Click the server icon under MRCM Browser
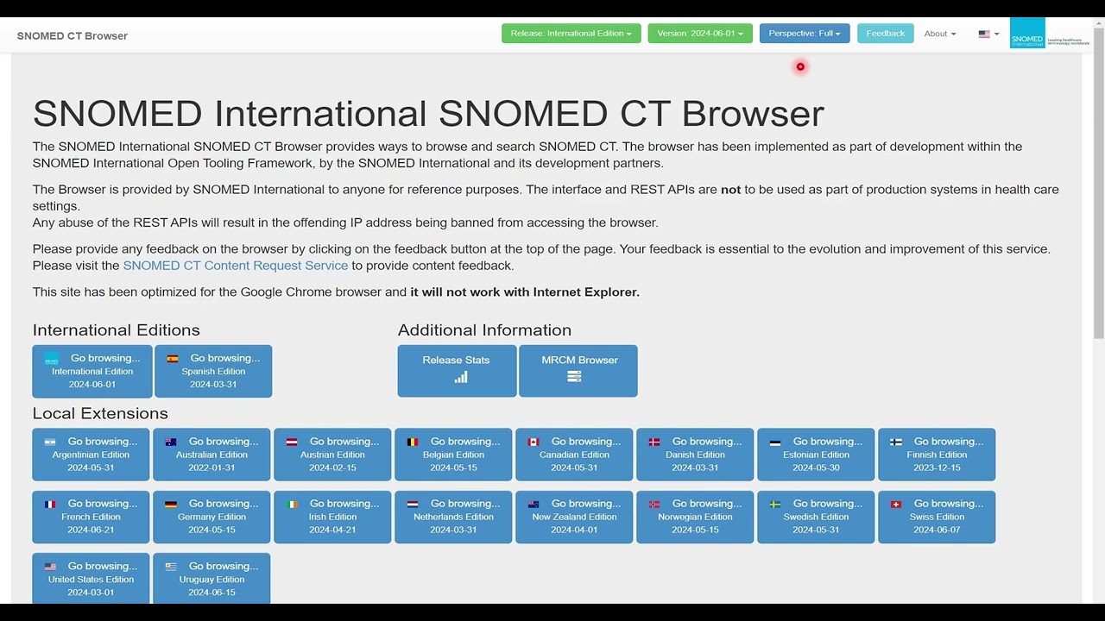Screen dimensions: 1105x621 574,377
